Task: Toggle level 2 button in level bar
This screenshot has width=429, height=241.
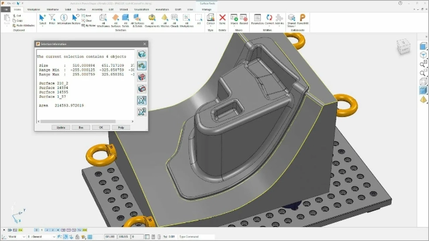Action: point(47,230)
